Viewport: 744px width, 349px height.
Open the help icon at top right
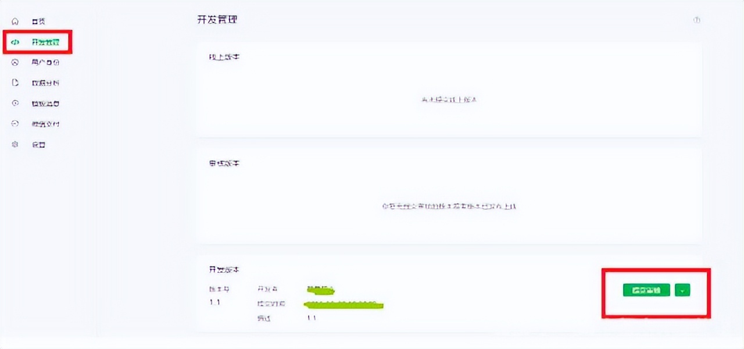point(696,20)
